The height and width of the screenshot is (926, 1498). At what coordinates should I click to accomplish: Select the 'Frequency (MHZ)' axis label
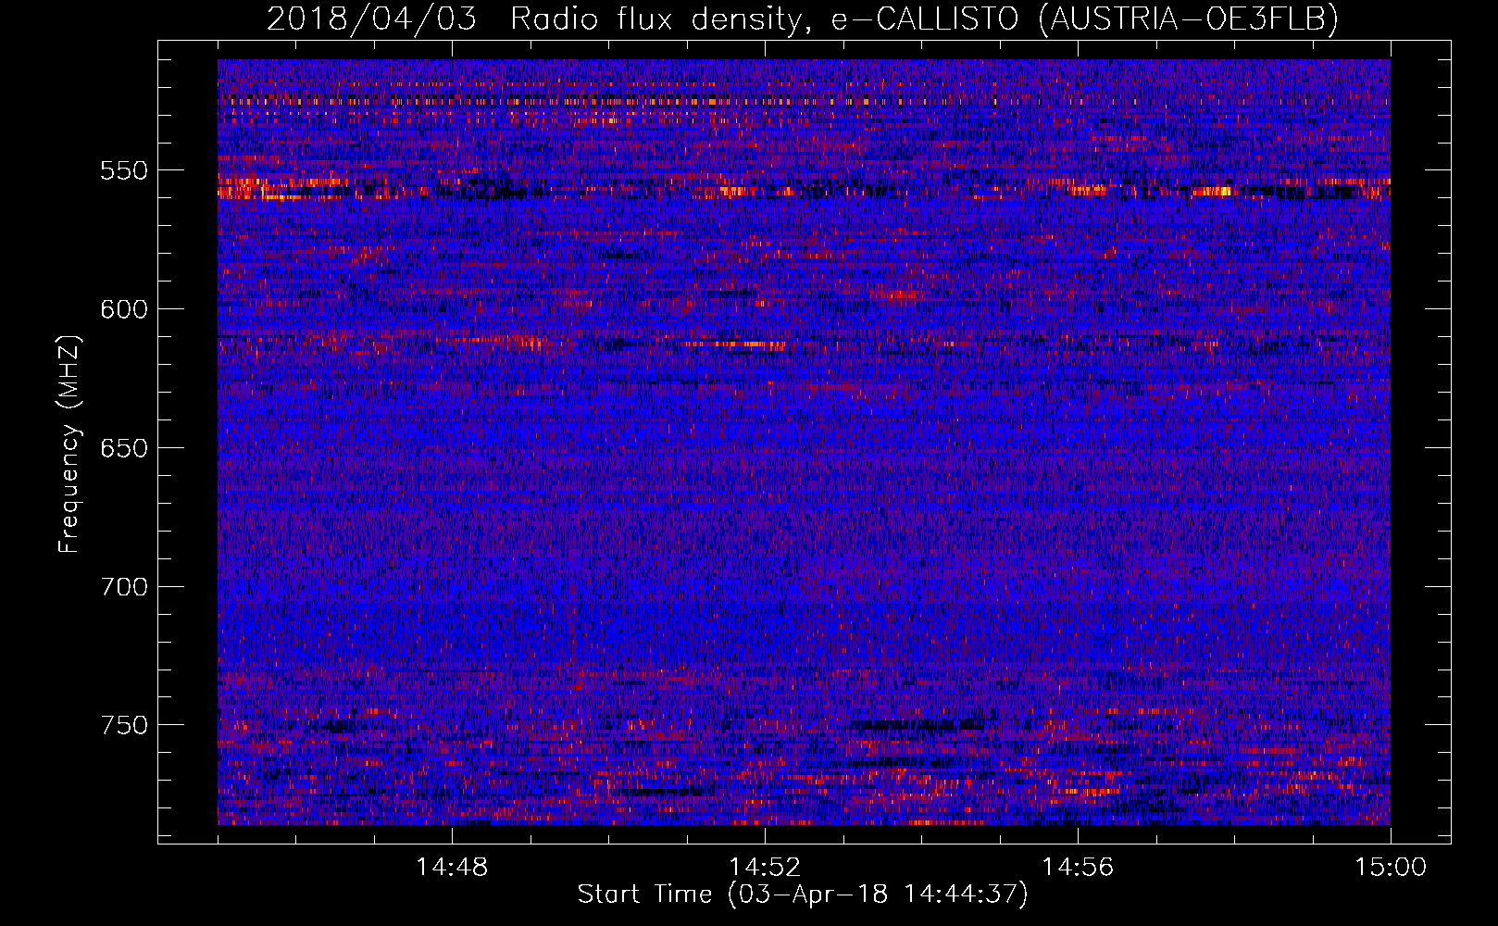coord(69,444)
